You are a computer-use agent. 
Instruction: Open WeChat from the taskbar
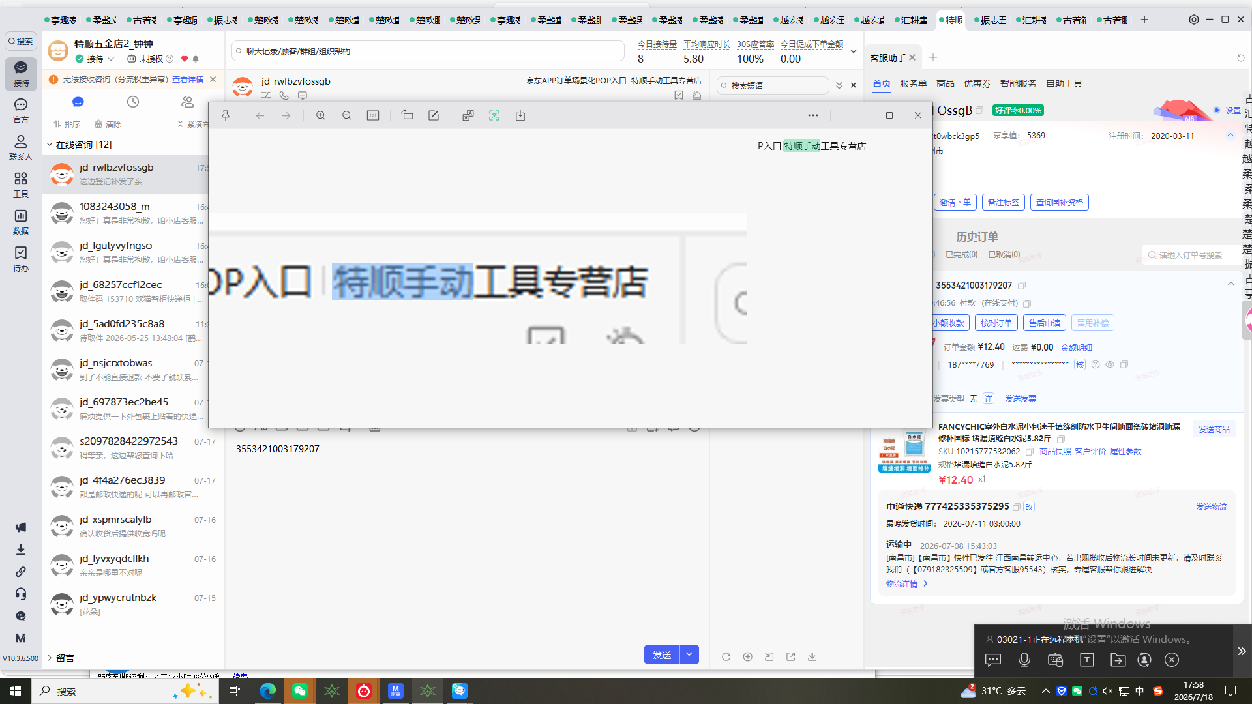[300, 691]
